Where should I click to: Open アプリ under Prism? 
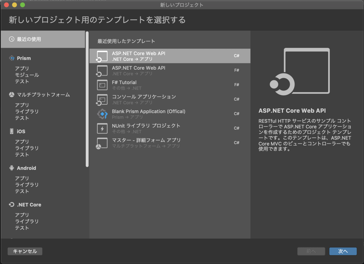(22, 69)
